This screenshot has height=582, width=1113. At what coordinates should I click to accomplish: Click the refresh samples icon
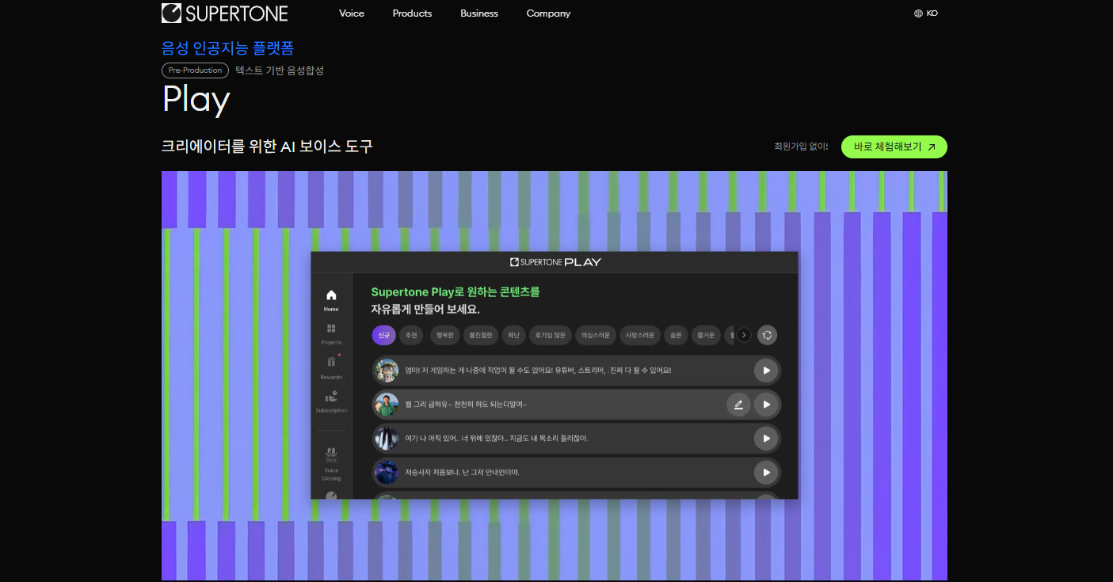click(x=767, y=335)
